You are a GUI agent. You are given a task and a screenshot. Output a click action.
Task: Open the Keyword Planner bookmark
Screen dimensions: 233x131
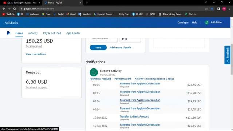(103, 14)
